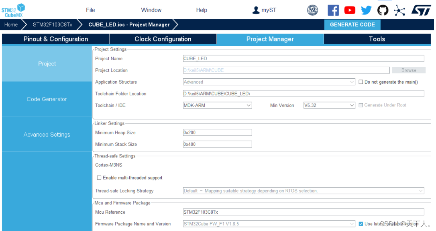436x231 pixels.
Task: Click the Thread-safe Settings group label
Action: [115, 156]
